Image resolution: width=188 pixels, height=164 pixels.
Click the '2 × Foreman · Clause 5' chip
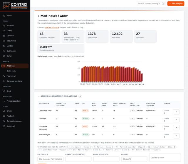pyautogui.click(x=103, y=147)
